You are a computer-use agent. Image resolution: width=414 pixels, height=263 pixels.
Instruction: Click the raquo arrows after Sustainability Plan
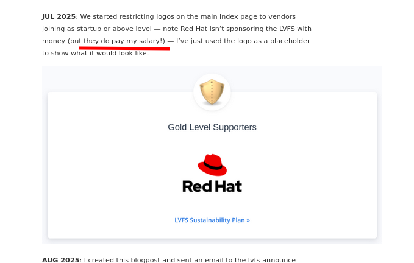[248, 220]
